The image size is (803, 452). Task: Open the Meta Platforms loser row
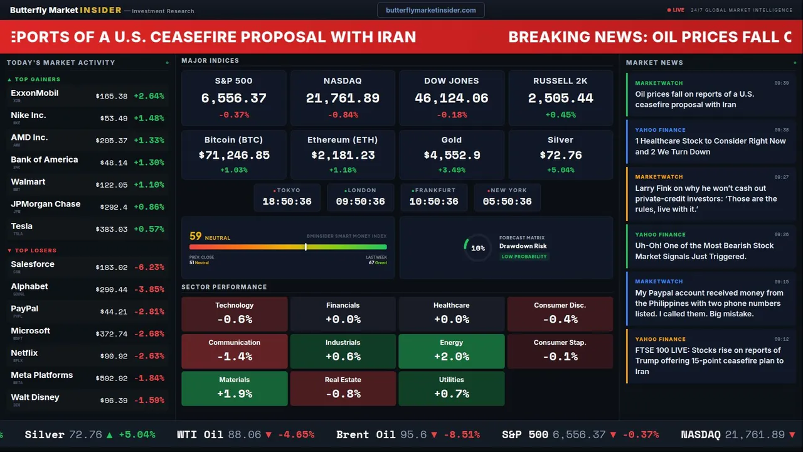(87, 378)
